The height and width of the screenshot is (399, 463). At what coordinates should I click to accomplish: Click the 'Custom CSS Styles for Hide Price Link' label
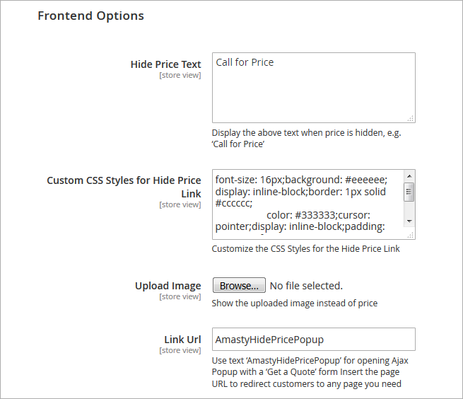pos(124,187)
